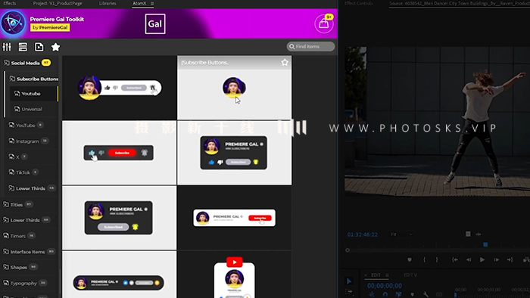Viewport: 530px width, 298px height.
Task: Add a marker with marker icon
Action: coord(410,259)
